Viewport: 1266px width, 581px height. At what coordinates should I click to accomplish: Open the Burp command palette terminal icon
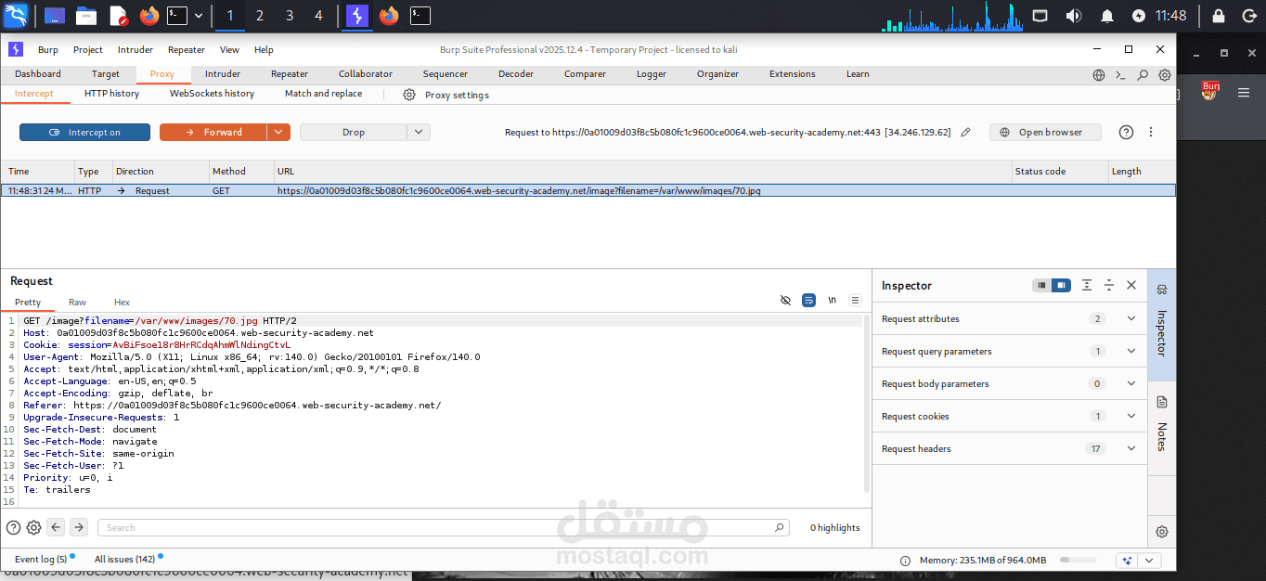[1121, 75]
